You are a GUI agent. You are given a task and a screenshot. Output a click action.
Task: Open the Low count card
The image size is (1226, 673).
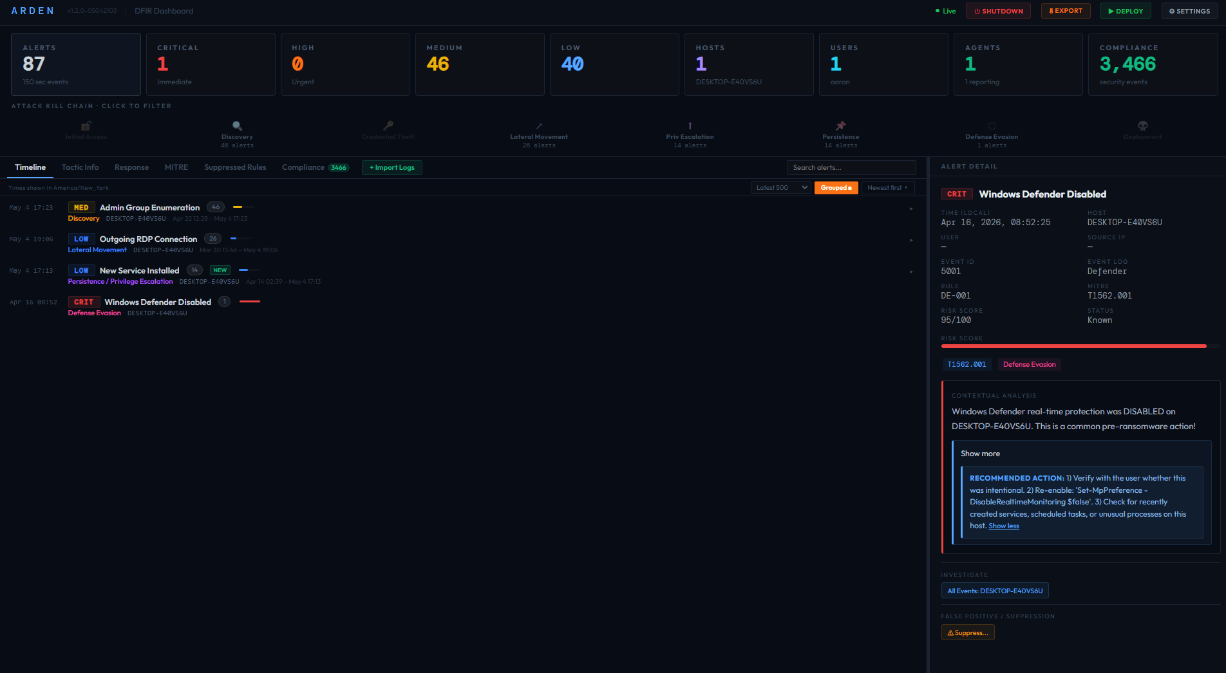tap(614, 64)
